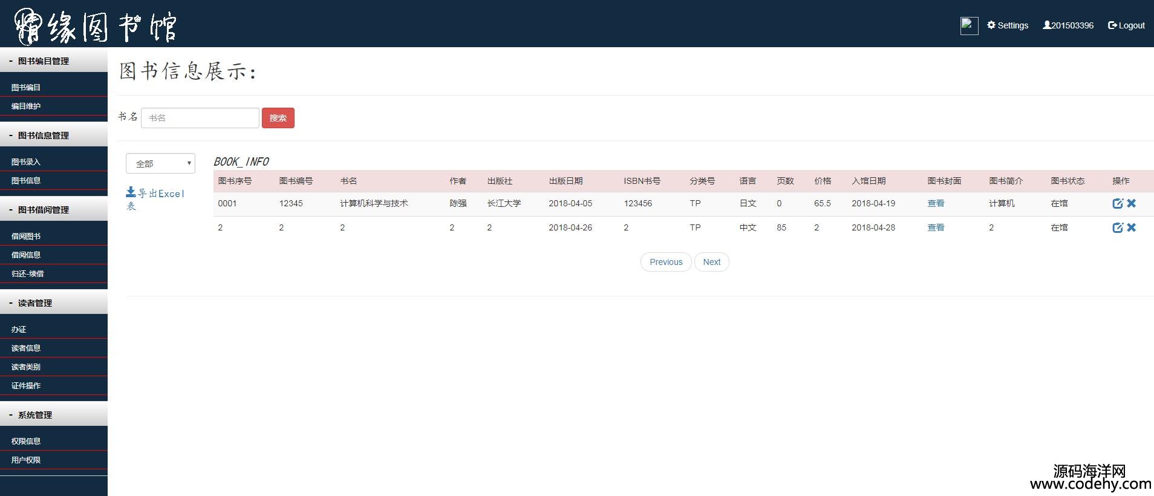This screenshot has height=496, width=1154.
Task: Log out using the Logout icon
Action: tap(1126, 25)
